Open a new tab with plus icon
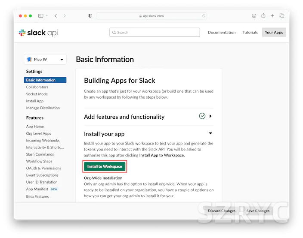This screenshot has width=303, height=238. (x=272, y=16)
